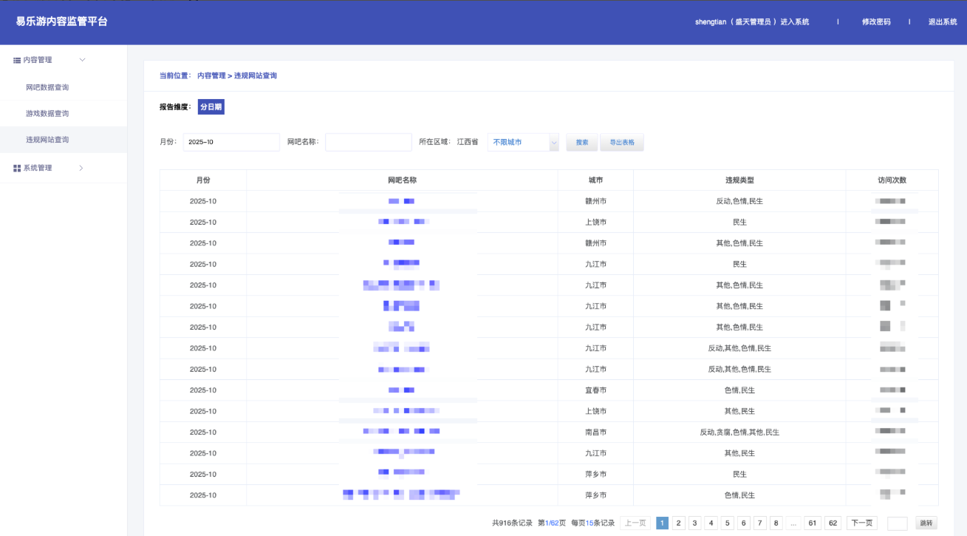Click the 修改密码 link in header

pos(876,22)
